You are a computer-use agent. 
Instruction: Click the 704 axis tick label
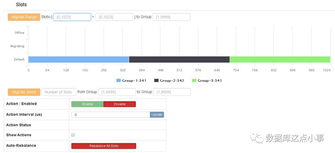point(236,70)
